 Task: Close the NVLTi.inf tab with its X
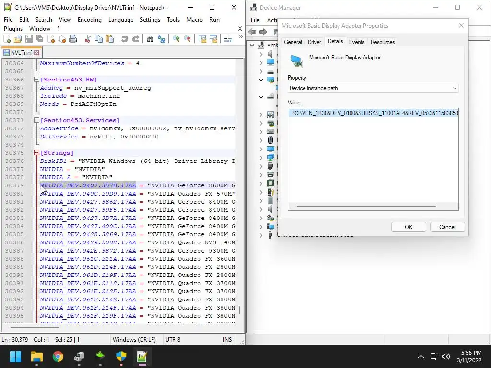(x=37, y=52)
